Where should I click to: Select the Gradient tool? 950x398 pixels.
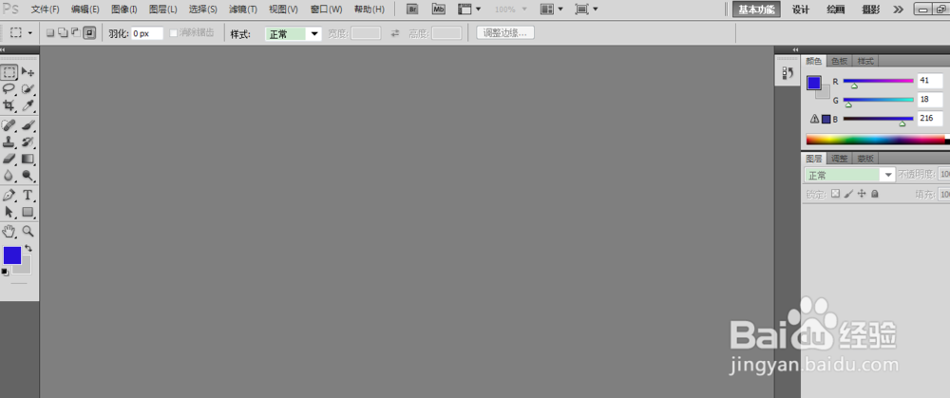pos(28,159)
